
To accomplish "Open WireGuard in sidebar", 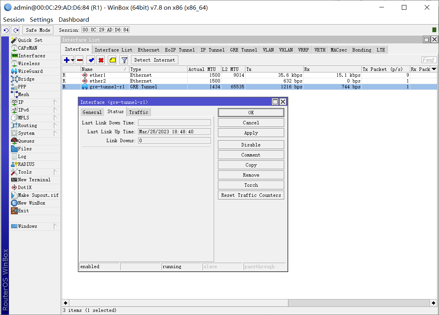I will coord(35,71).
